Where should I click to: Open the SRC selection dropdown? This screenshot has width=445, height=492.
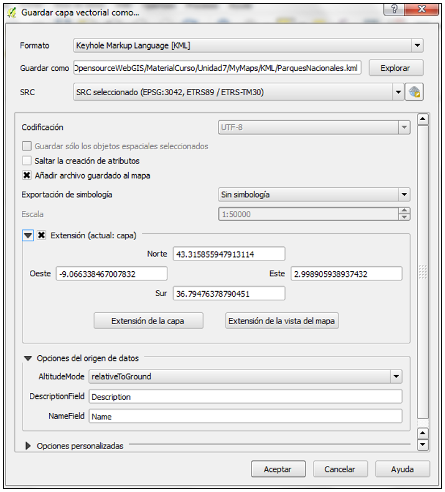point(398,92)
